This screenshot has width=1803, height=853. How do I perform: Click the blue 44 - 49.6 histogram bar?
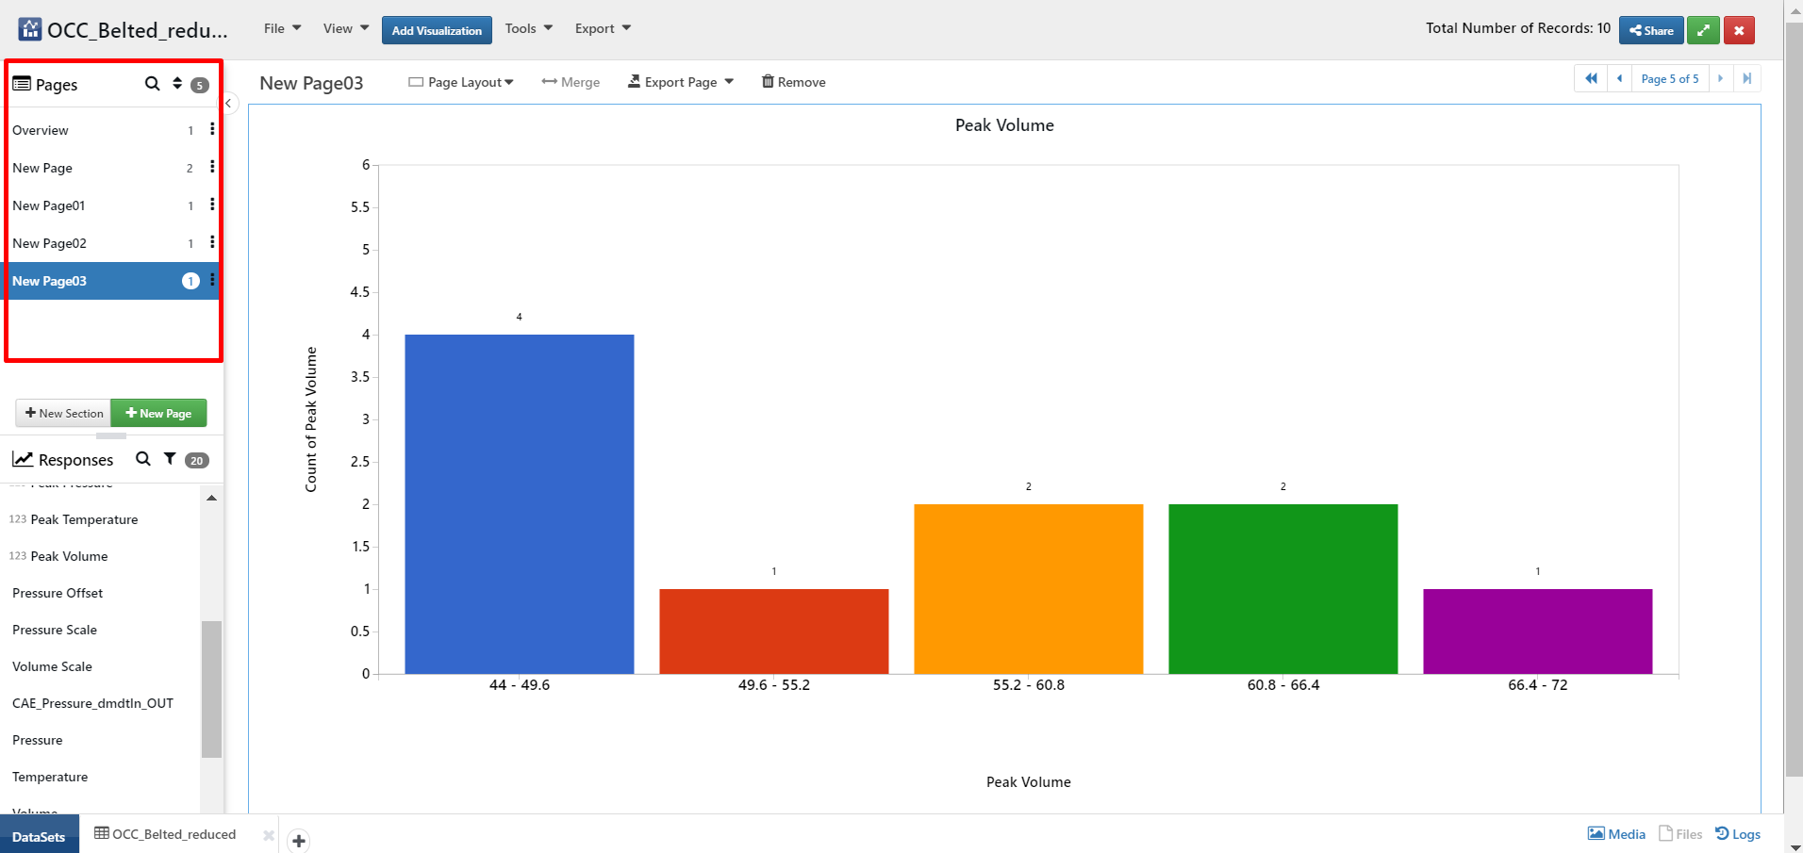[519, 504]
